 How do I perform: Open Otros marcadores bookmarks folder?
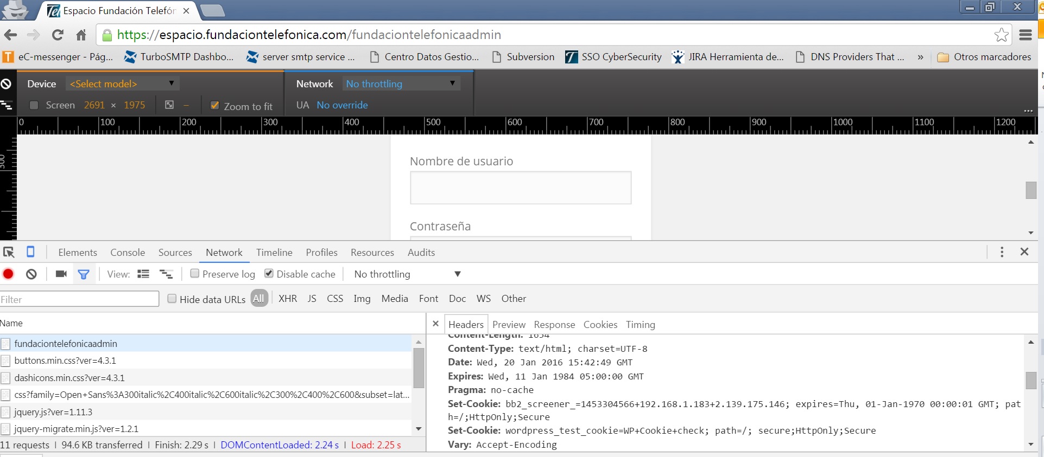(x=984, y=57)
